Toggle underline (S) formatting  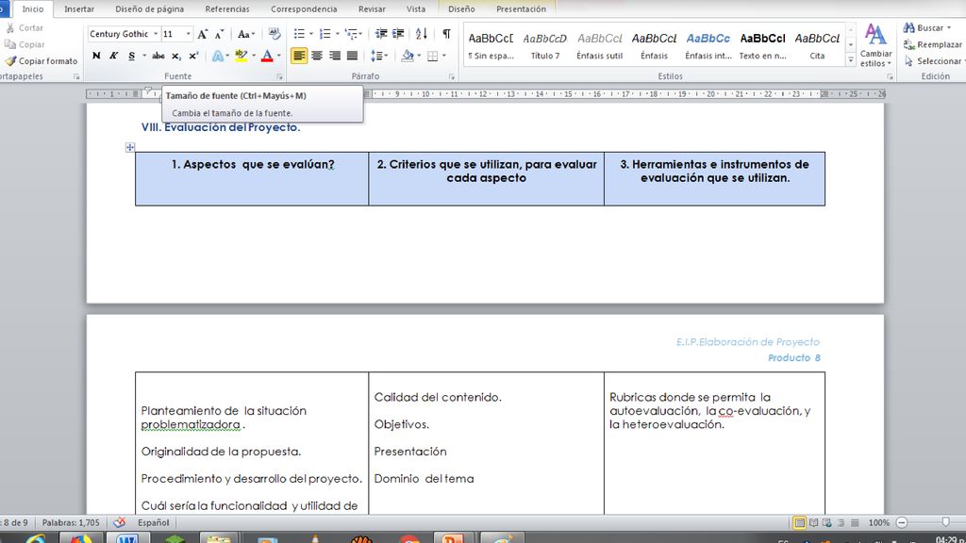131,56
